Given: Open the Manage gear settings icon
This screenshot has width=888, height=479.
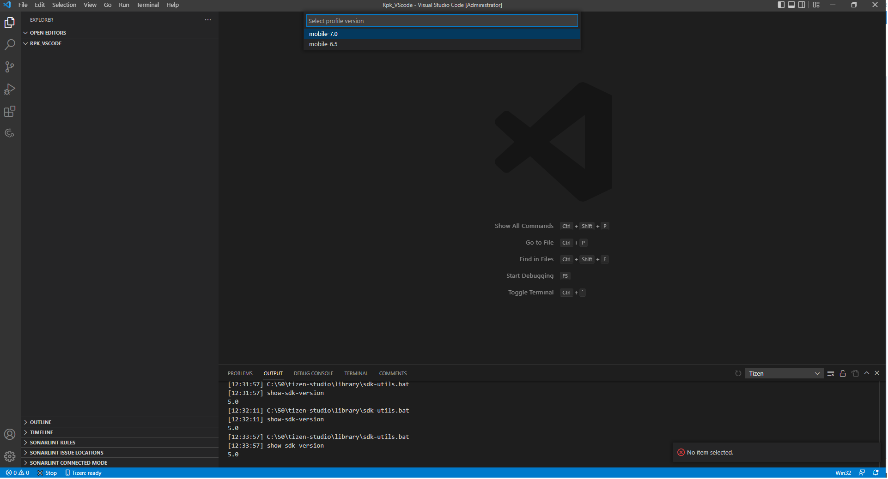Looking at the screenshot, I should pyautogui.click(x=10, y=456).
